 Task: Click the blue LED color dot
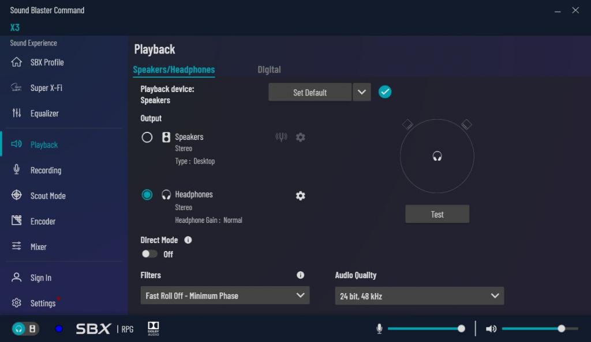tap(59, 329)
